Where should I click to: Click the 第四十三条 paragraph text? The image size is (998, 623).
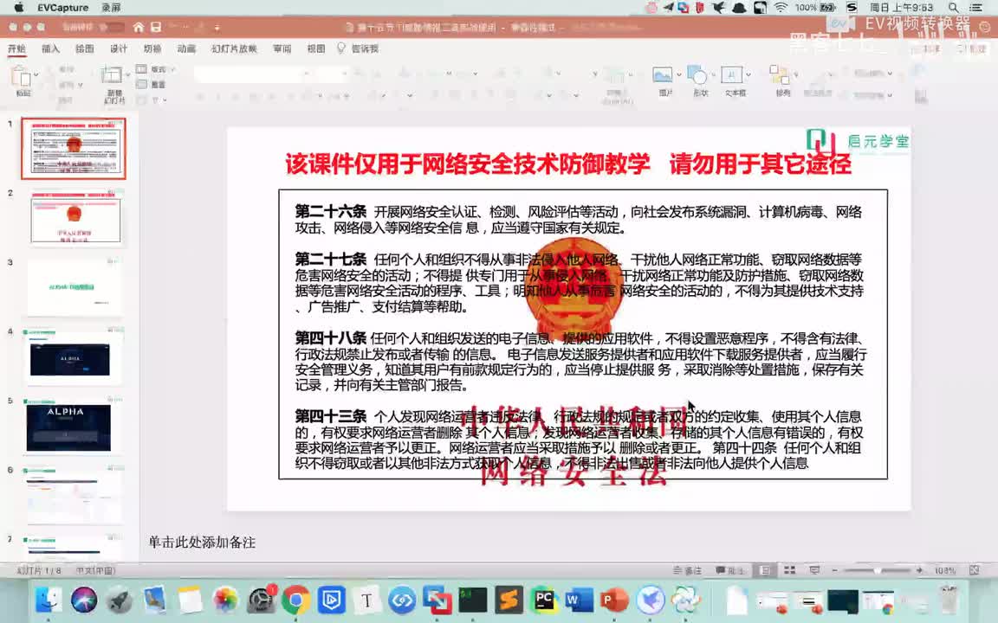click(578, 440)
